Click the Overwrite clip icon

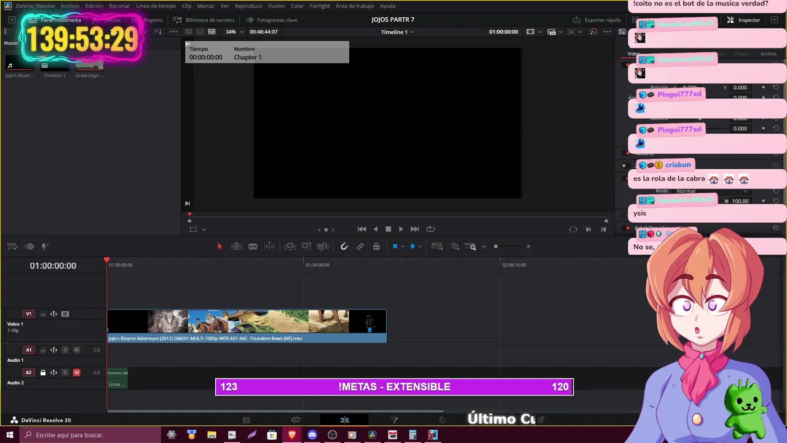click(306, 247)
